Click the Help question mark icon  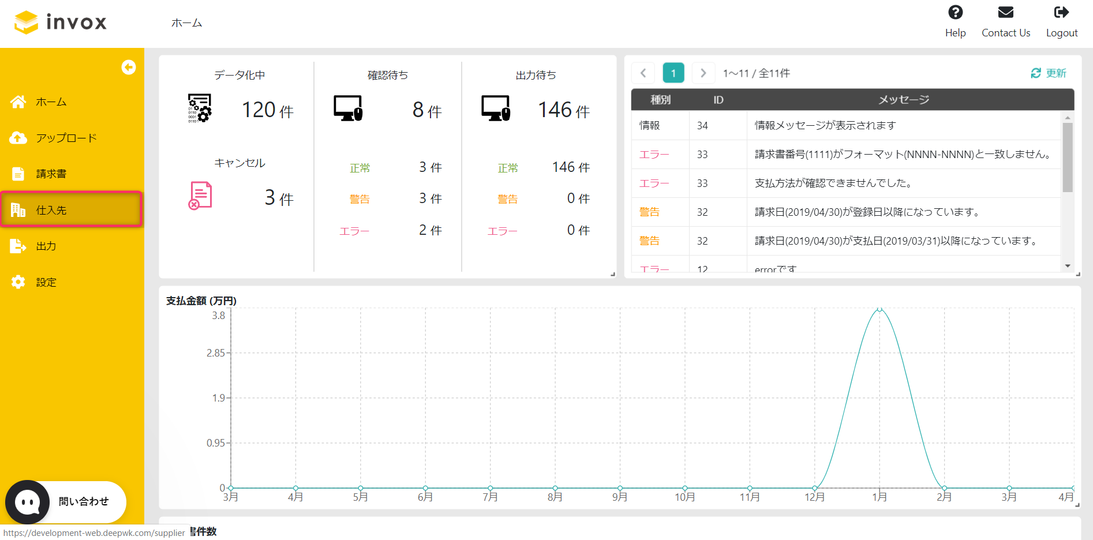click(955, 13)
